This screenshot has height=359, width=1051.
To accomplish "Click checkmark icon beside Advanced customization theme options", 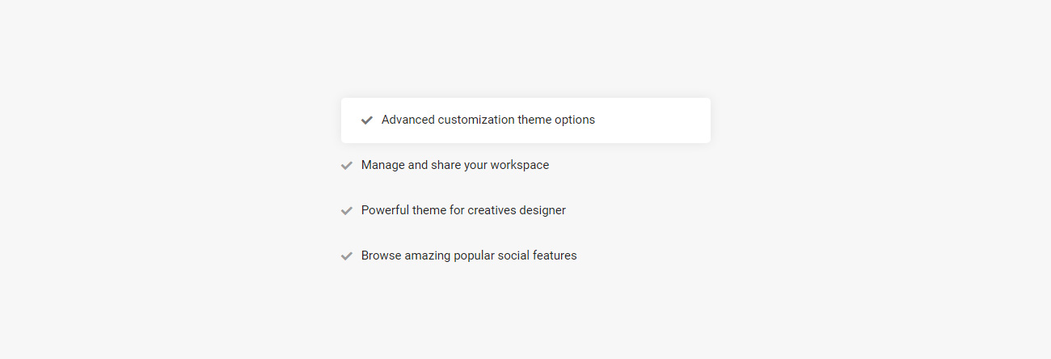I will pos(367,120).
